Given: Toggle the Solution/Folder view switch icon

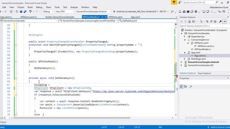Looking at the screenshot, I should (194, 21).
